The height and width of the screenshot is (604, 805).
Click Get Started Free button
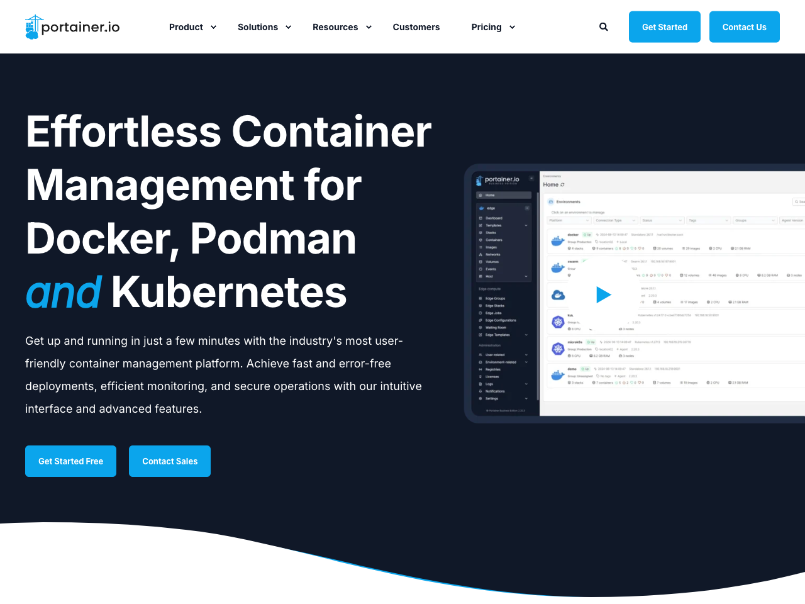[70, 461]
